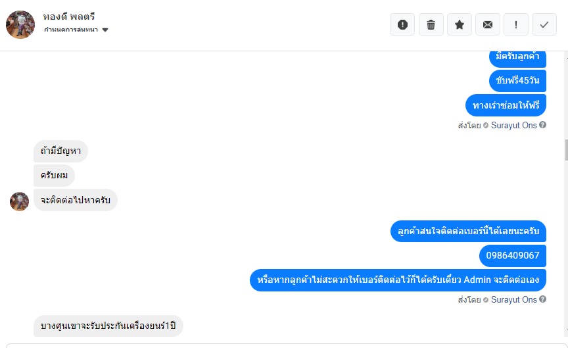Open the ทองดี พลตรี contact name
The width and height of the screenshot is (568, 348).
[x=69, y=16]
